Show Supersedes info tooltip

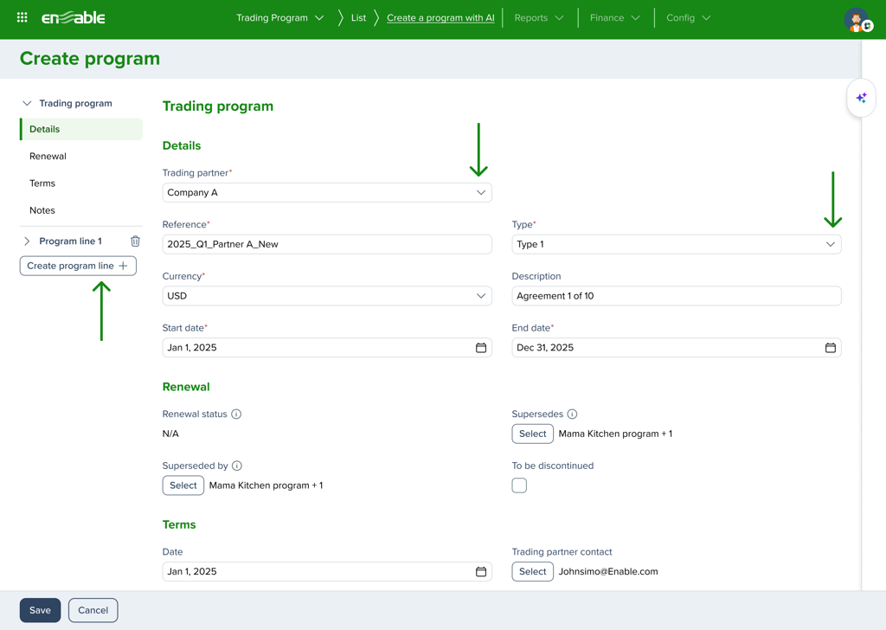[x=572, y=415]
